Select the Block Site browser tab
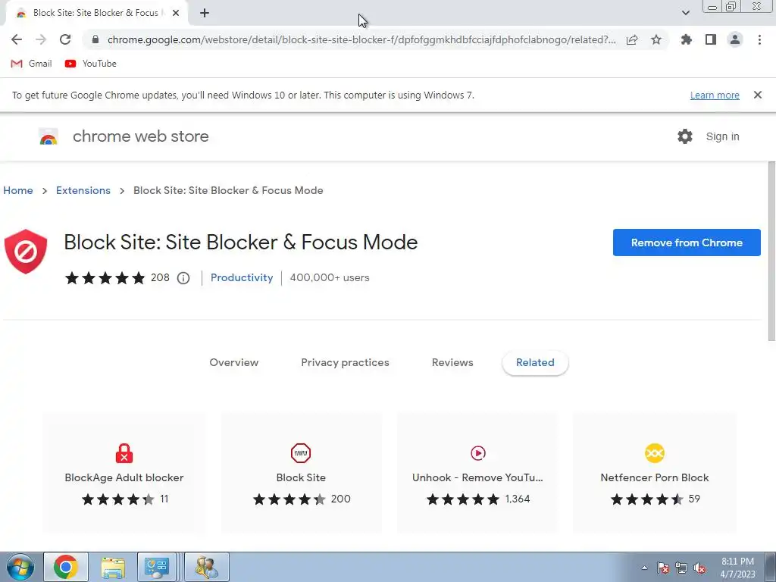 click(x=96, y=13)
